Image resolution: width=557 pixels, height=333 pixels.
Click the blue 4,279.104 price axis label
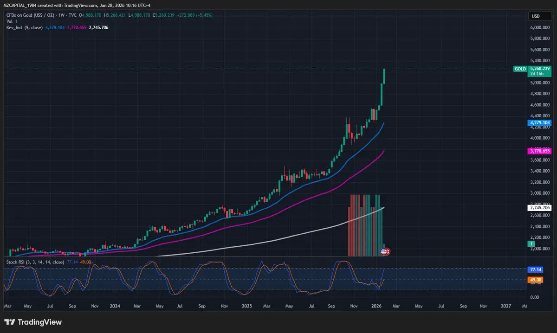pos(540,123)
